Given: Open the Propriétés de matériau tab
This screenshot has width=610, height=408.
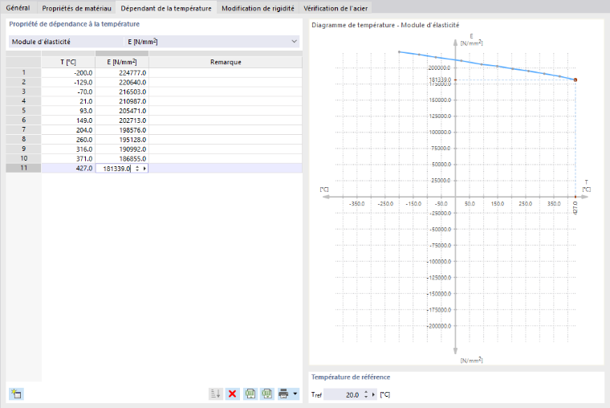Looking at the screenshot, I should (x=76, y=8).
